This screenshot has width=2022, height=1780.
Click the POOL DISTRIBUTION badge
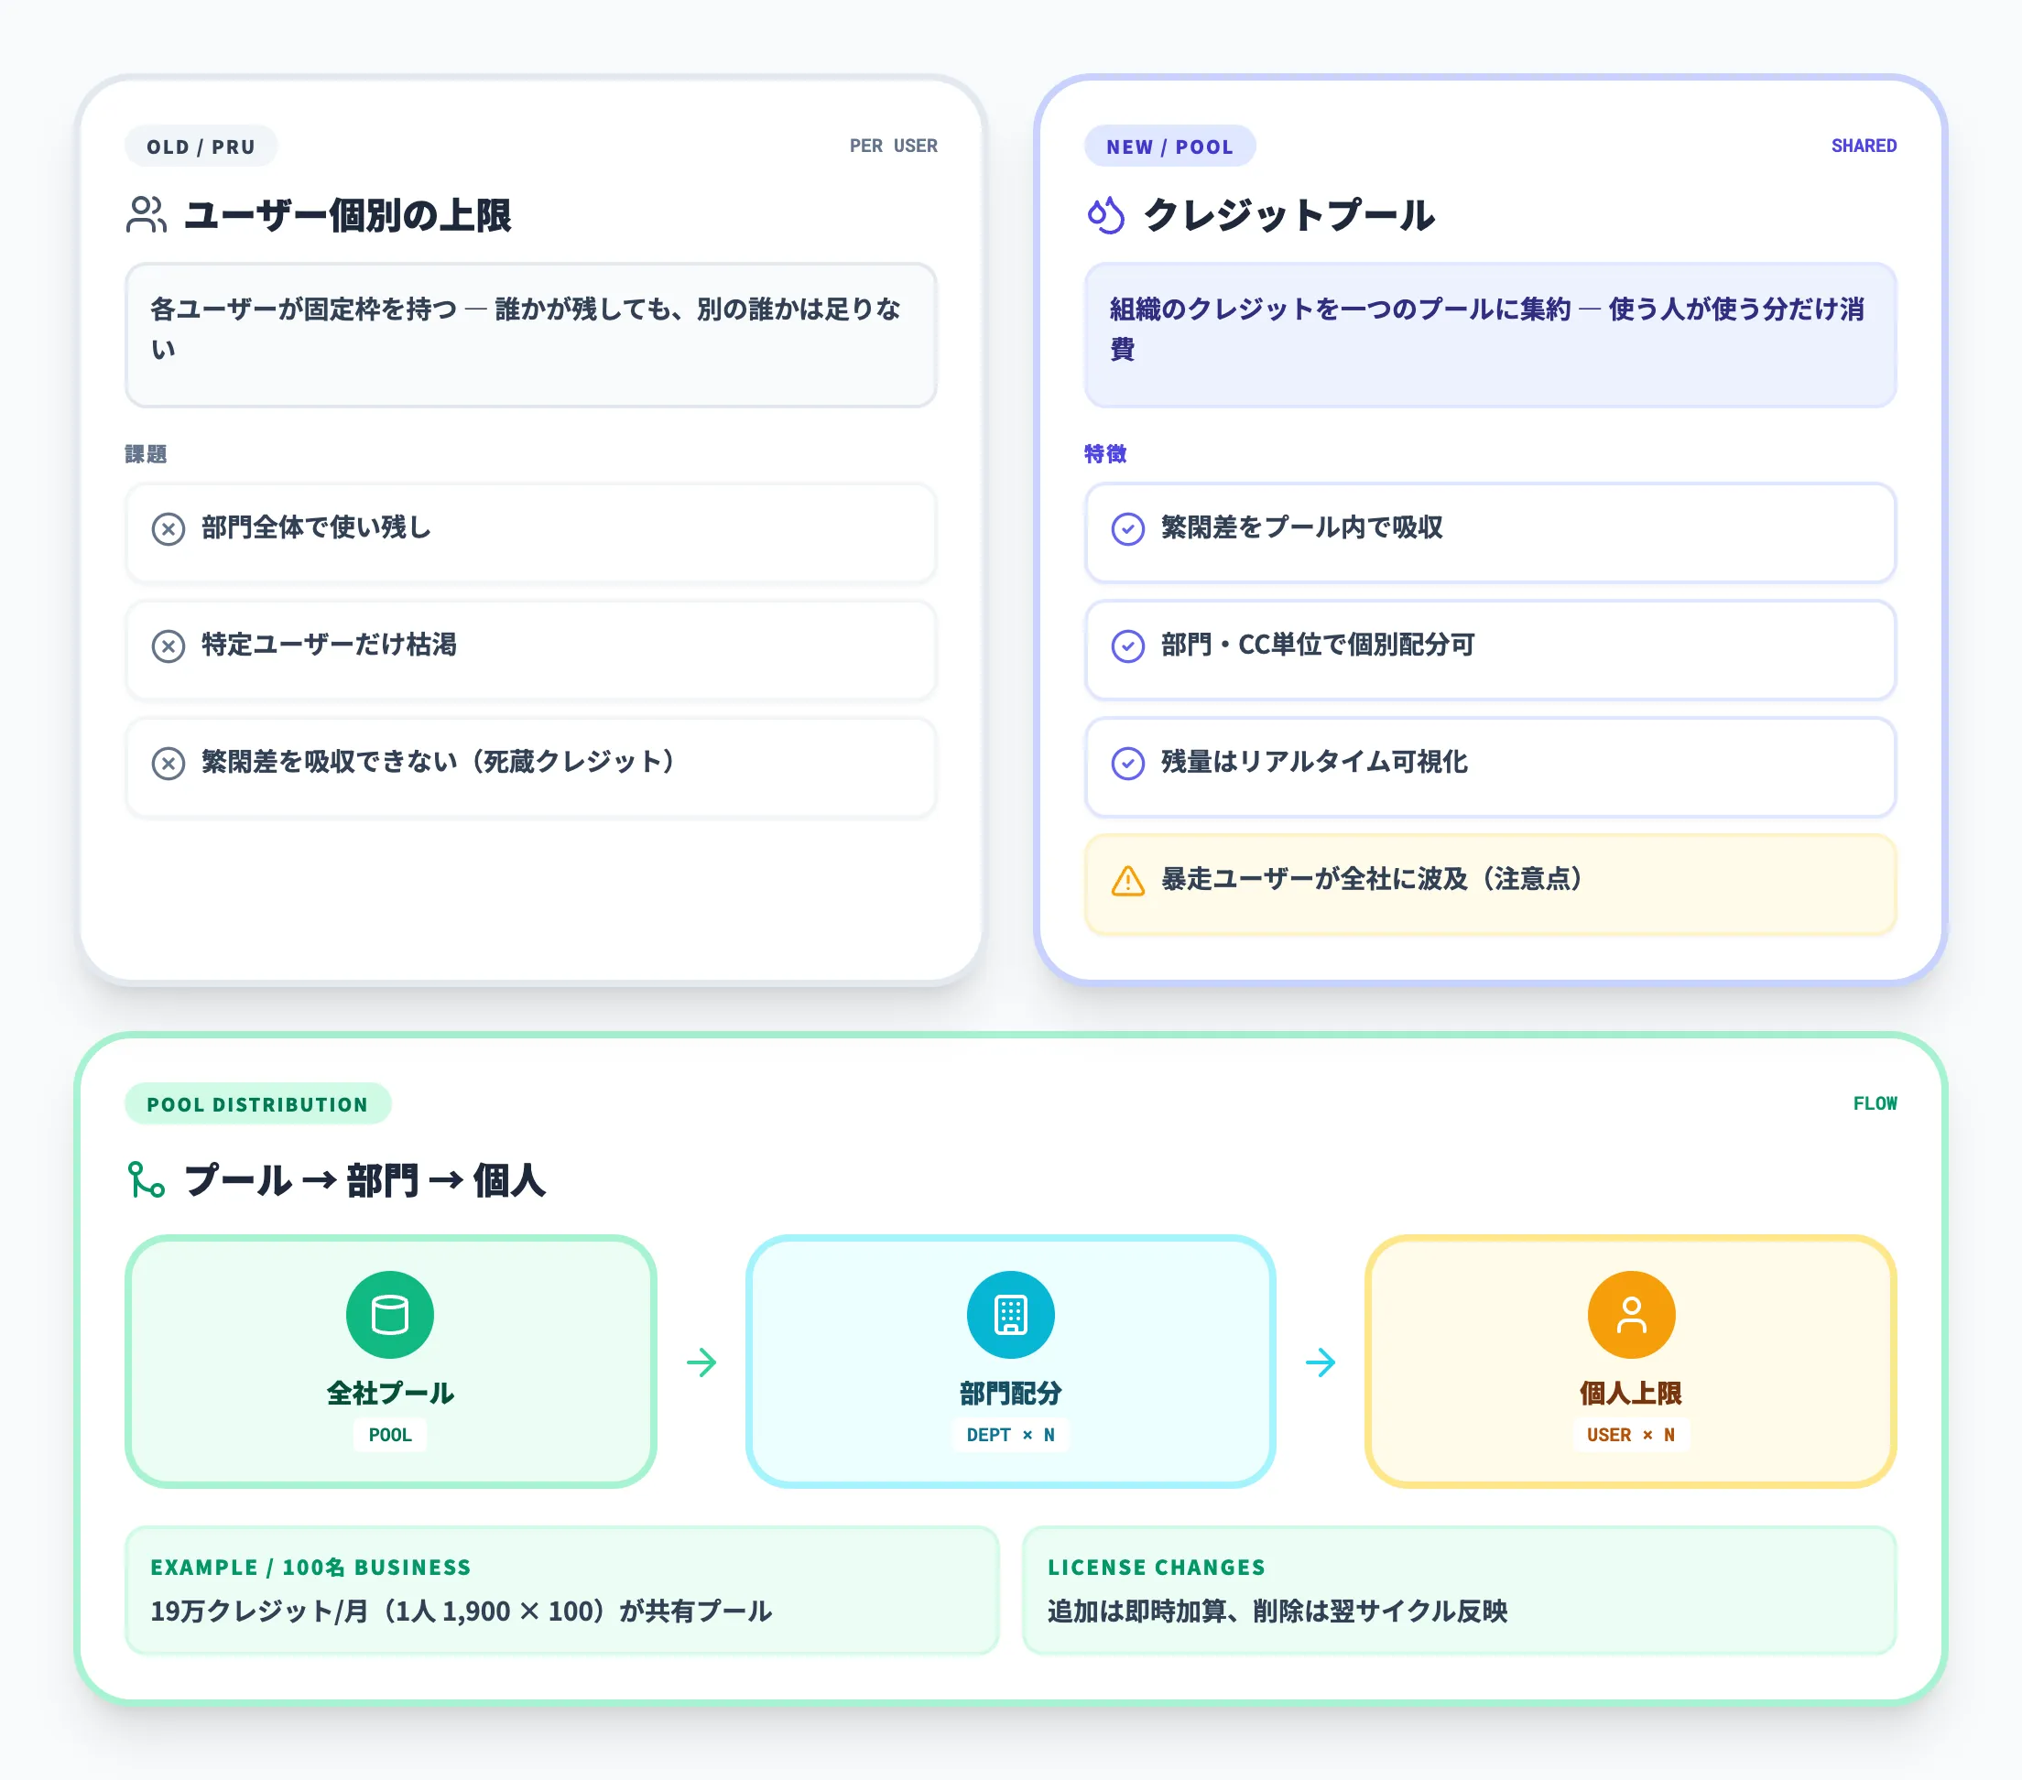[x=257, y=1103]
